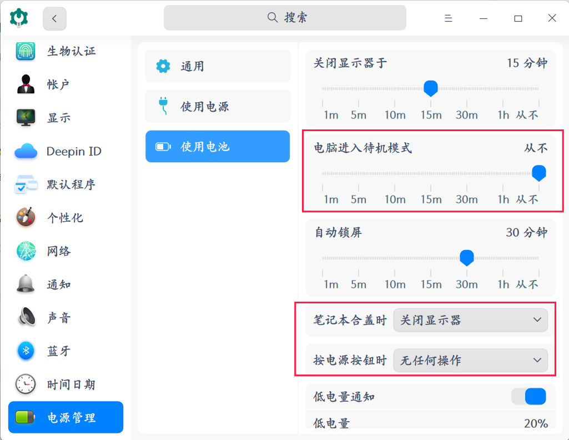The width and height of the screenshot is (569, 440).
Task: Open 生物认证 fingerprint icon
Action: [26, 51]
